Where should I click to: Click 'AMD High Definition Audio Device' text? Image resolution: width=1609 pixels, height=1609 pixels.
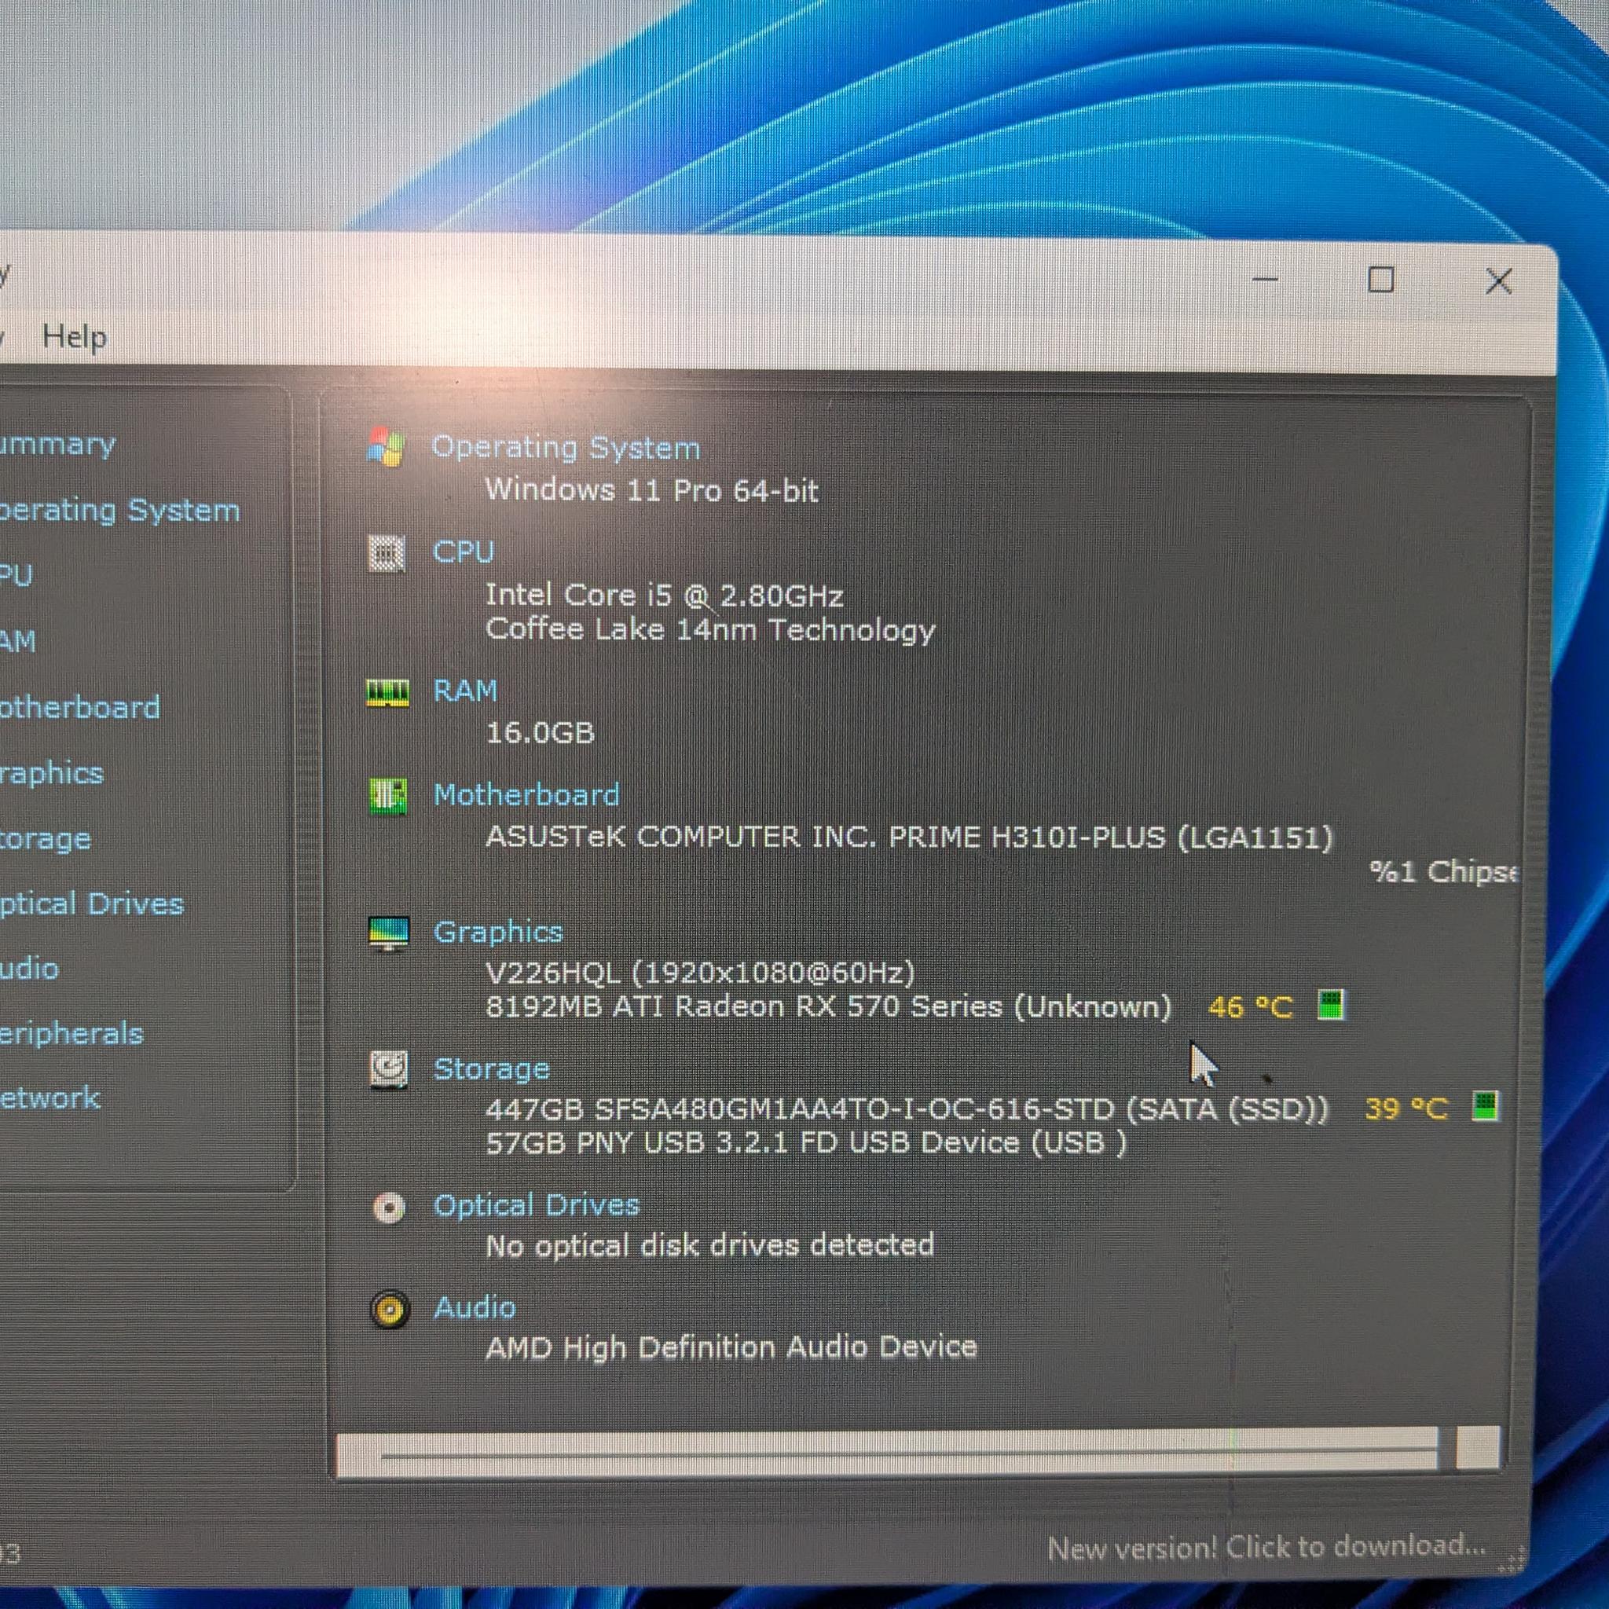point(731,1347)
